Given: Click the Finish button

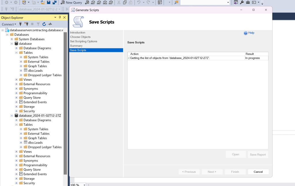Looking at the screenshot, I should 235,172.
